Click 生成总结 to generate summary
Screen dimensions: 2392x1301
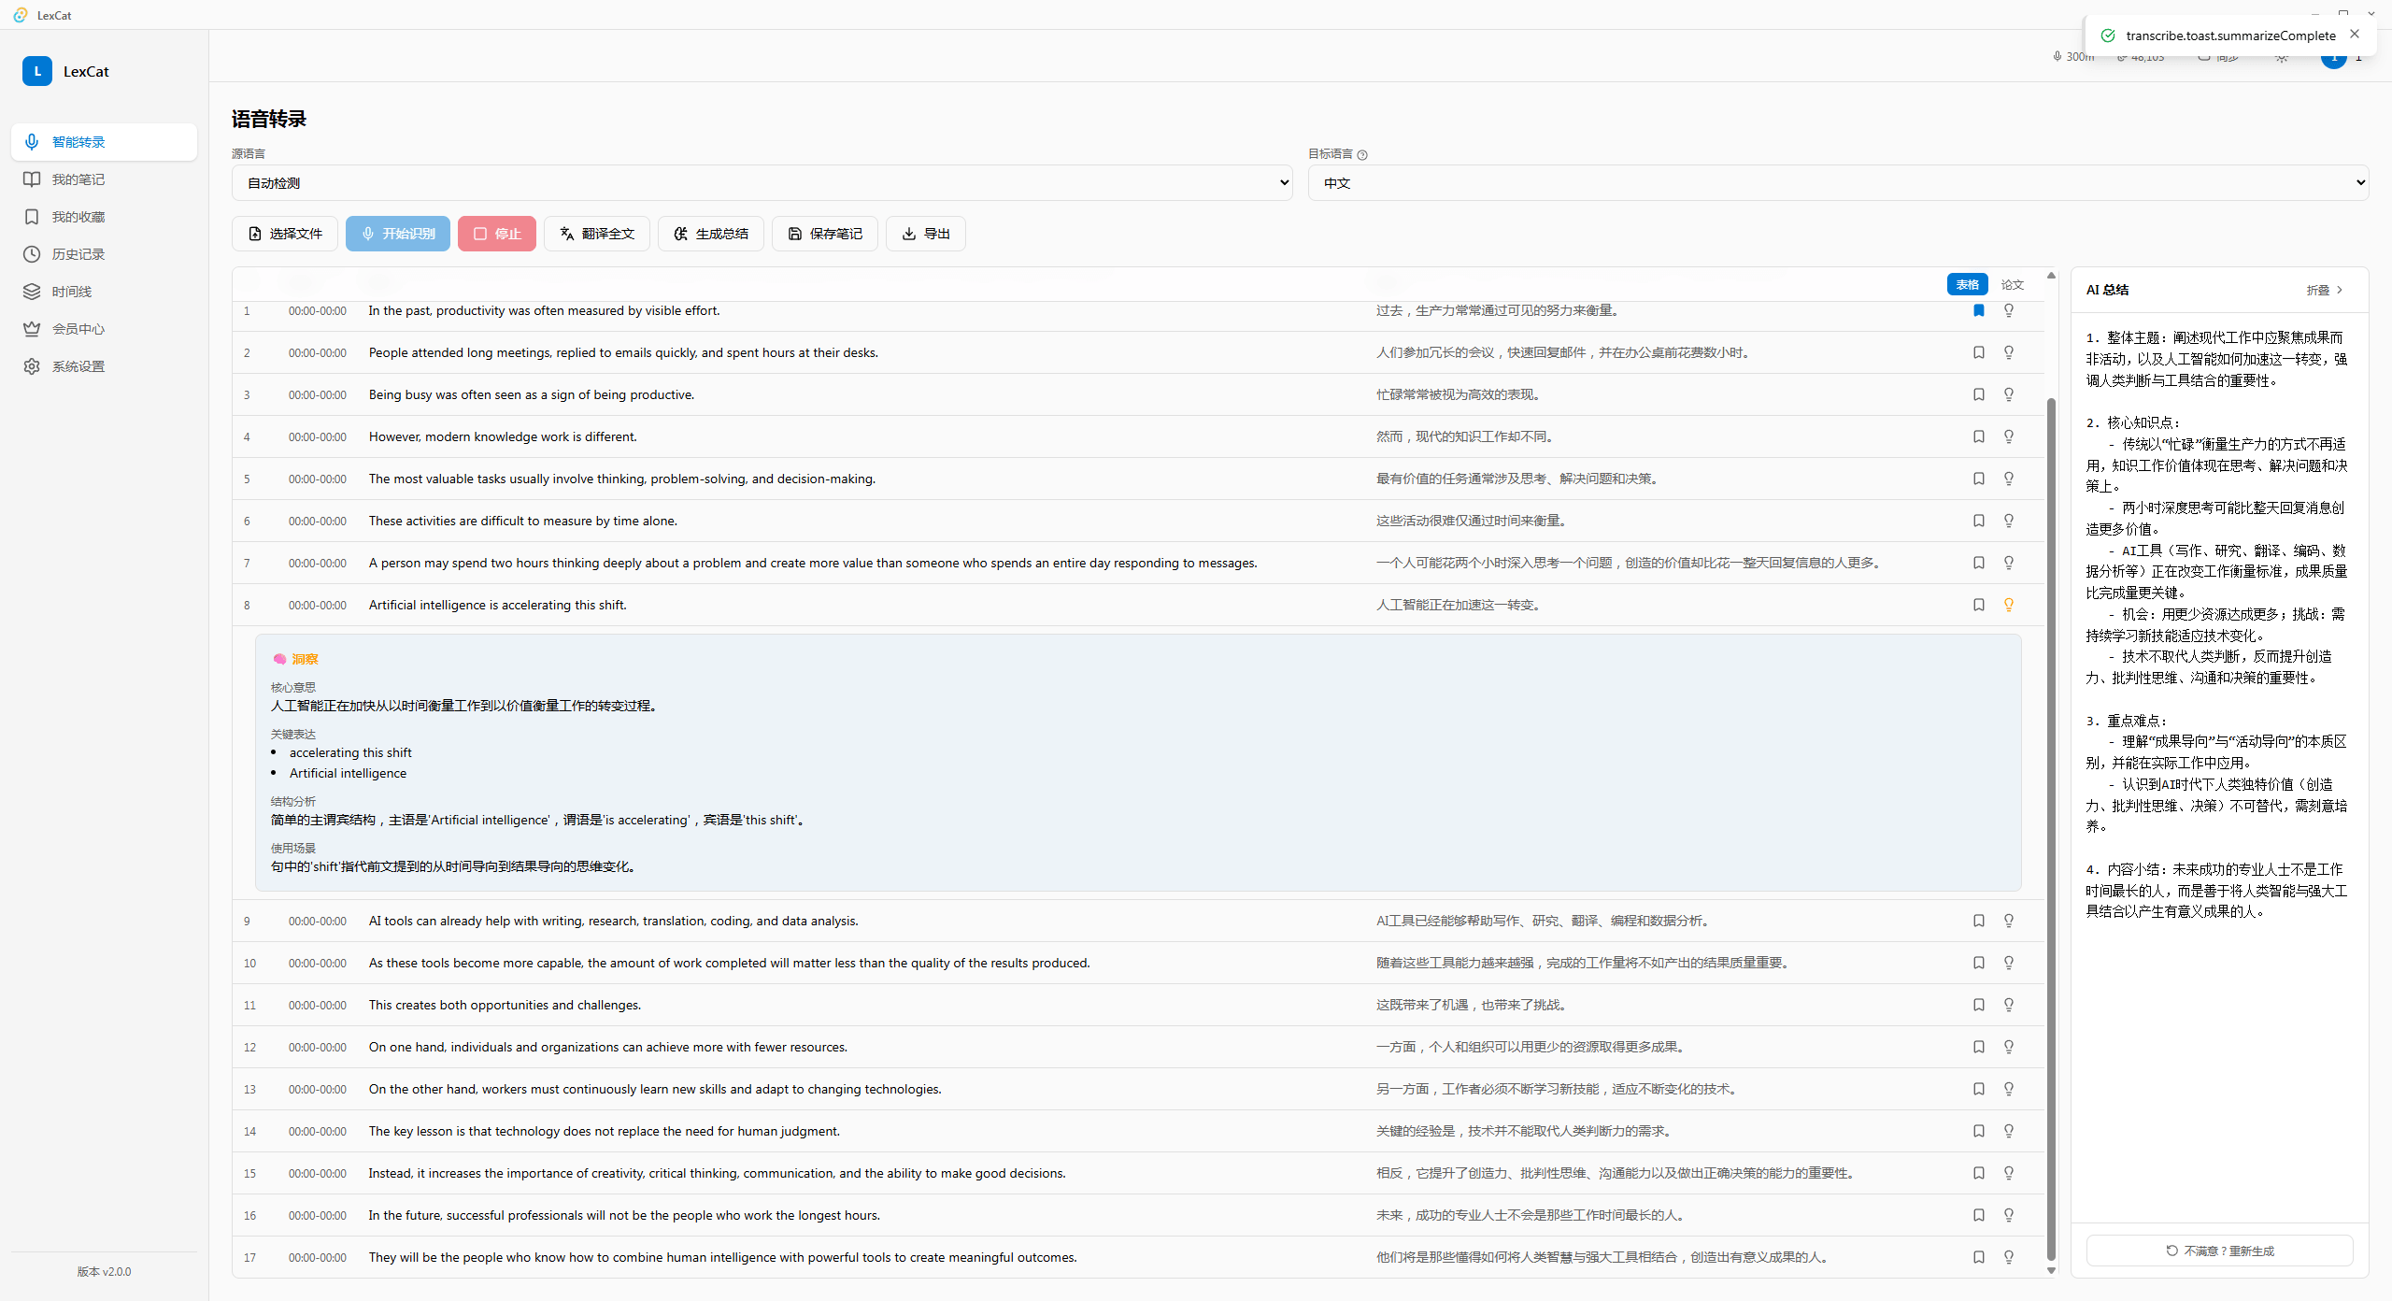click(711, 234)
